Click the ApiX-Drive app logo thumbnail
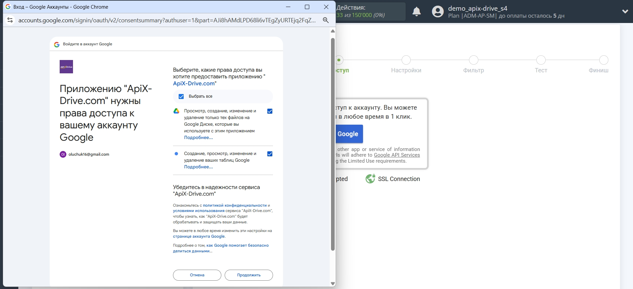Viewport: 633px width, 289px height. [66, 67]
